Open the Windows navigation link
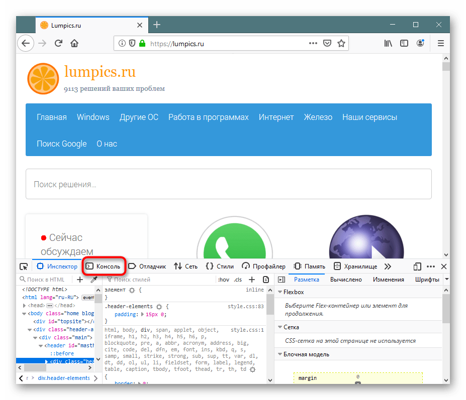Viewport: 466px width, 400px height. click(93, 117)
